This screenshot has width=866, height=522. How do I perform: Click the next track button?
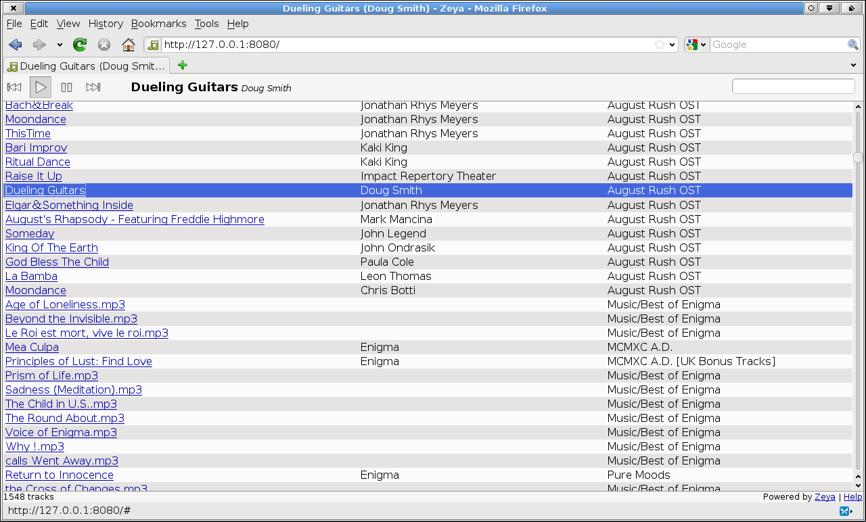[x=93, y=87]
